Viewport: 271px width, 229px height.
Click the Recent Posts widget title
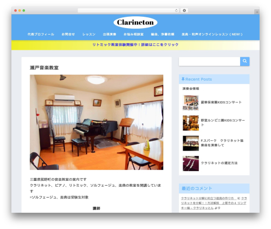[x=198, y=79]
